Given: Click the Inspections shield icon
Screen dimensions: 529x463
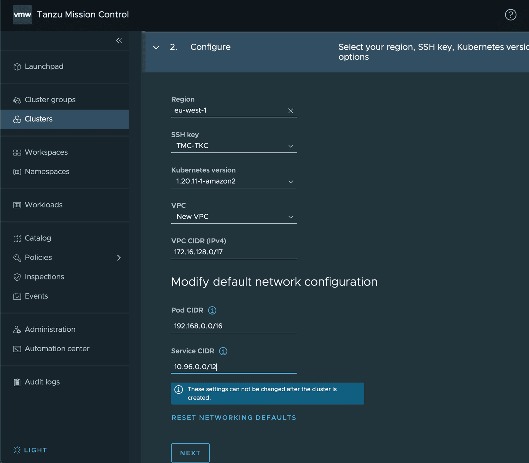Looking at the screenshot, I should click(x=17, y=277).
